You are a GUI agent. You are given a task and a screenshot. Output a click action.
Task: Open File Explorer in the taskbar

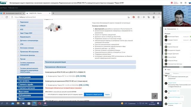tap(18, 103)
